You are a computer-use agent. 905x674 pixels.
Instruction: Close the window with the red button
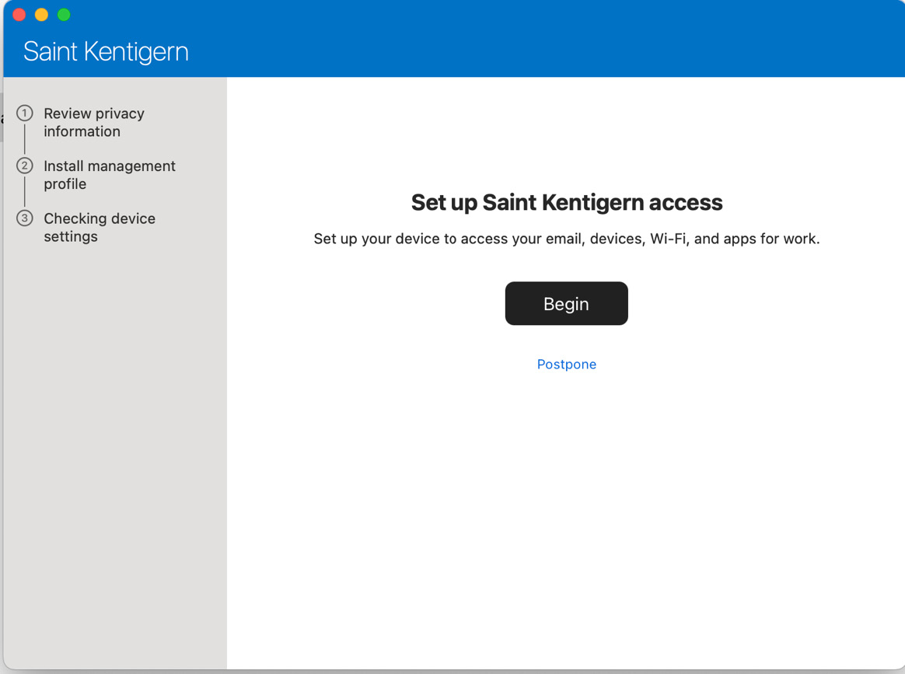click(x=19, y=15)
